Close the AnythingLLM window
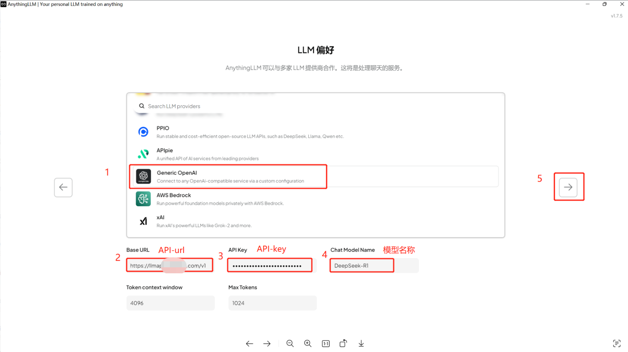 point(622,4)
